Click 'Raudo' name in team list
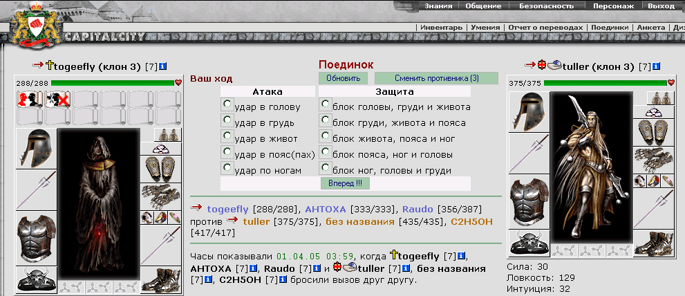The height and width of the screenshot is (296, 685). pyautogui.click(x=416, y=210)
